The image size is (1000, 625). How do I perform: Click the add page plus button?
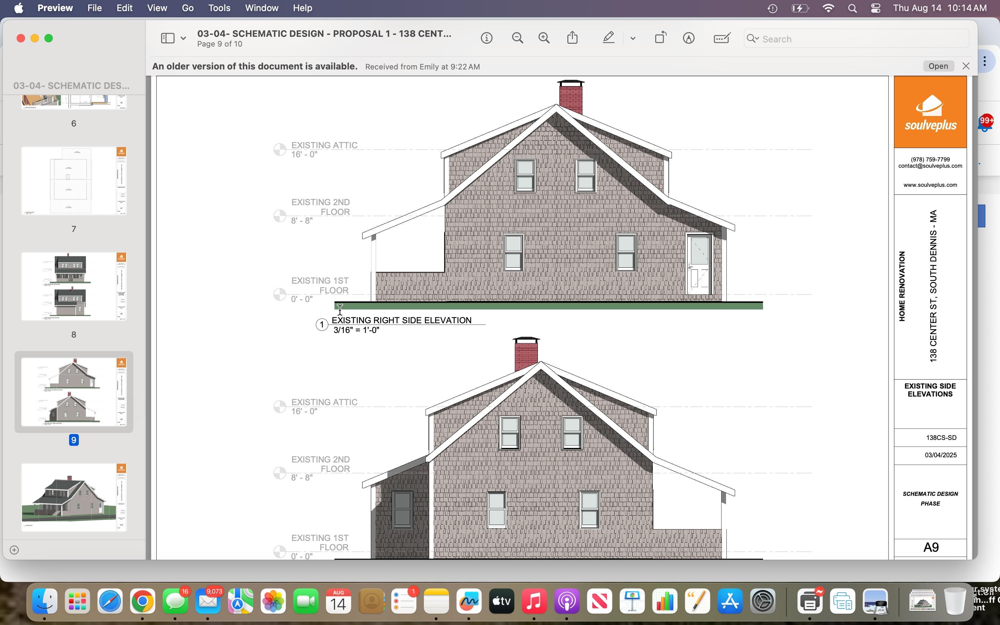[14, 550]
